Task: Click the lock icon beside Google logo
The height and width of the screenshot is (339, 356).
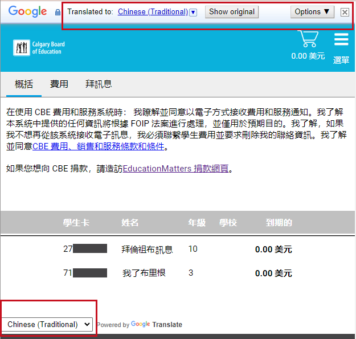Action: point(58,12)
